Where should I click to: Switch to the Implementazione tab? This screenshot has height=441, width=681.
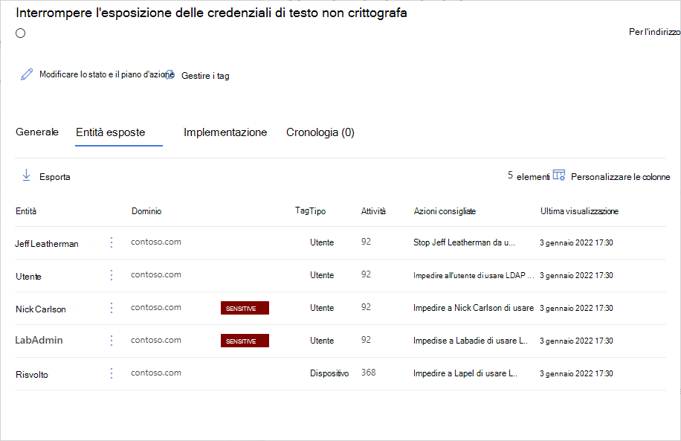[x=225, y=132]
